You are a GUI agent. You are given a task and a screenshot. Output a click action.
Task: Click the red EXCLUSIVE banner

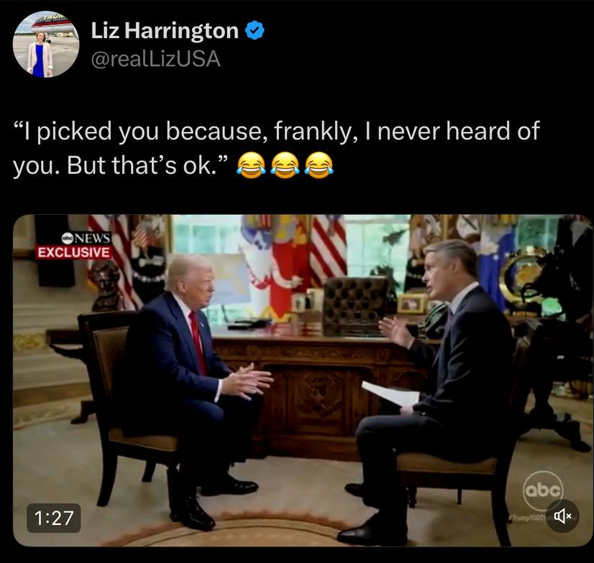point(74,252)
